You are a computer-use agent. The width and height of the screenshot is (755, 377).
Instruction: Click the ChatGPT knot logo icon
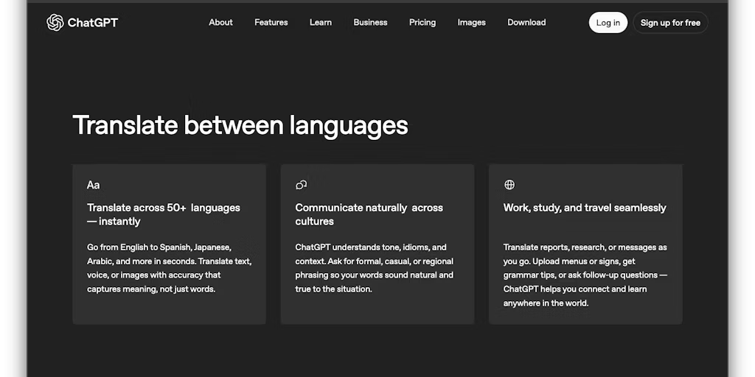click(x=55, y=23)
